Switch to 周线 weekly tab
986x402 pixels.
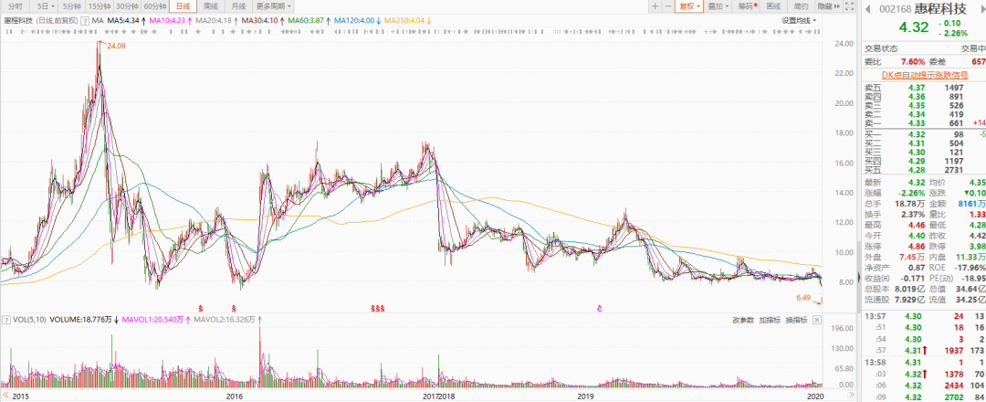click(x=211, y=6)
